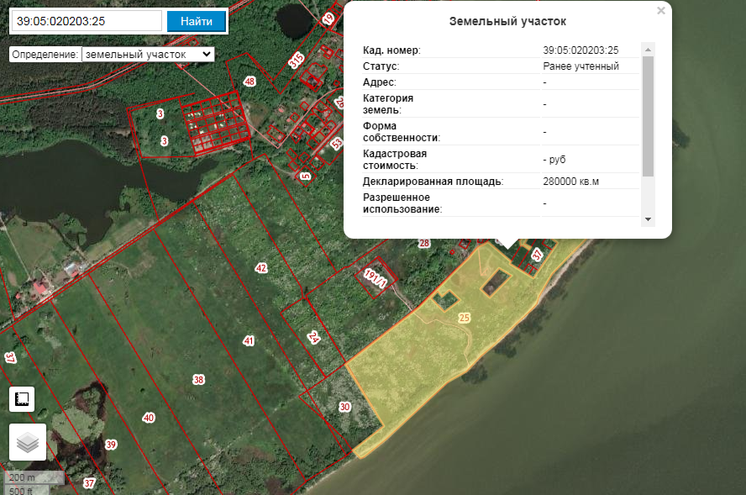The image size is (746, 495).
Task: Click the popup scrollbar down arrow
Action: [648, 219]
